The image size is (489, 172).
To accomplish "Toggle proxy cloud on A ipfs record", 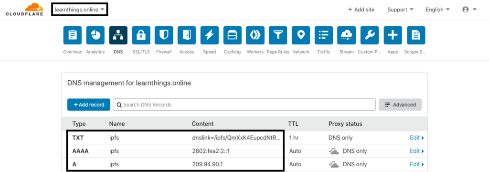I will click(x=334, y=164).
